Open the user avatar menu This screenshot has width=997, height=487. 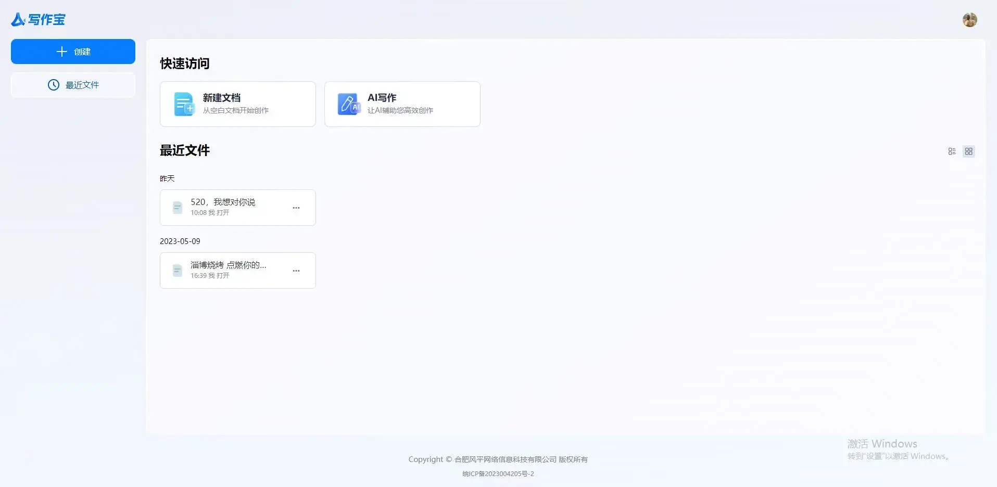point(969,20)
